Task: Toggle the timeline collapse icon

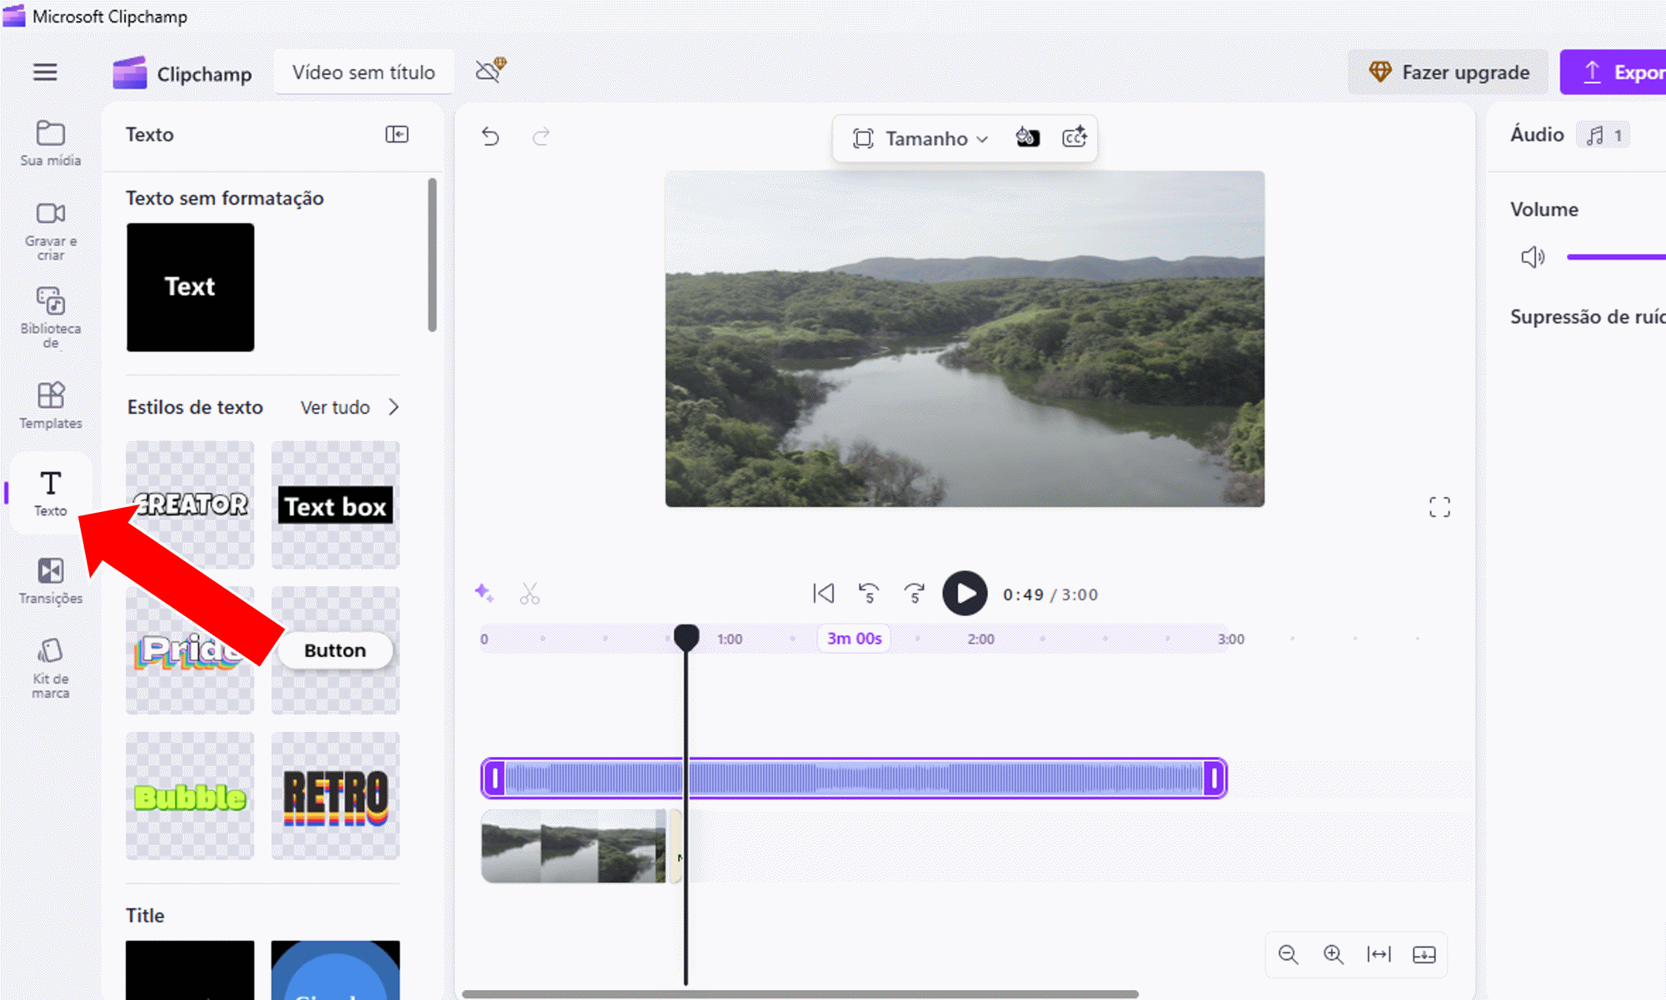Action: [x=1424, y=954]
